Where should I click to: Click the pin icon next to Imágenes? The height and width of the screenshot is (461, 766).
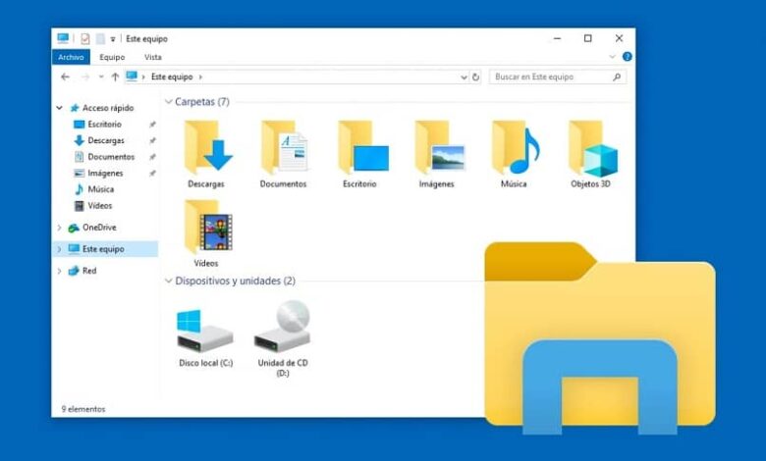point(152,174)
